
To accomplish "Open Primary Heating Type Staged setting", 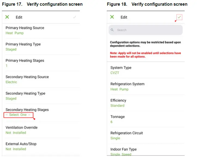I will tap(11, 49).
